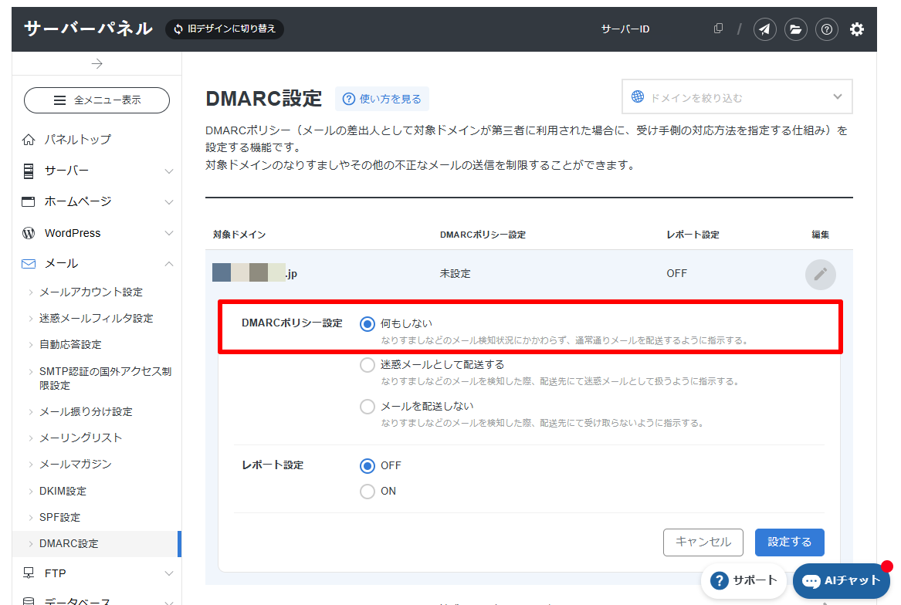Image resolution: width=901 pixels, height=605 pixels.
Task: Turn report setting ON
Action: [x=368, y=492]
